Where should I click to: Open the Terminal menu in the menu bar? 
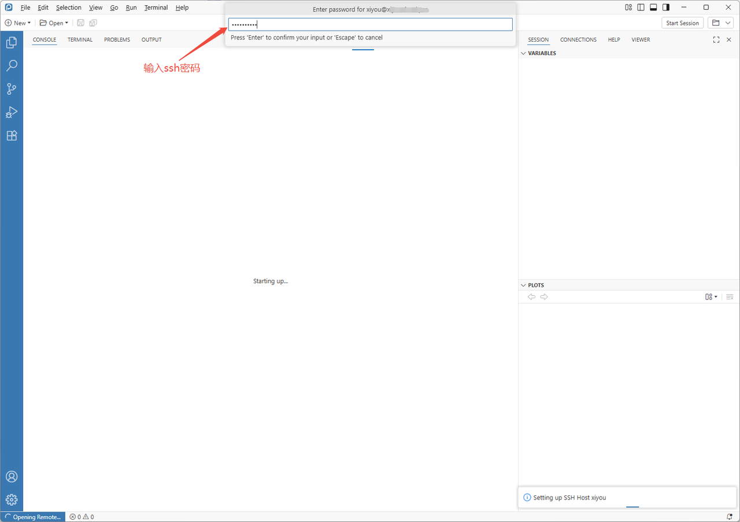(x=156, y=8)
